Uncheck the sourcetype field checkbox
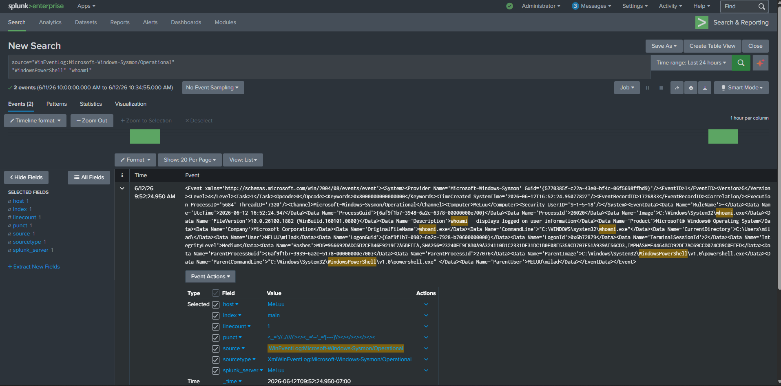This screenshot has width=781, height=386. click(216, 359)
